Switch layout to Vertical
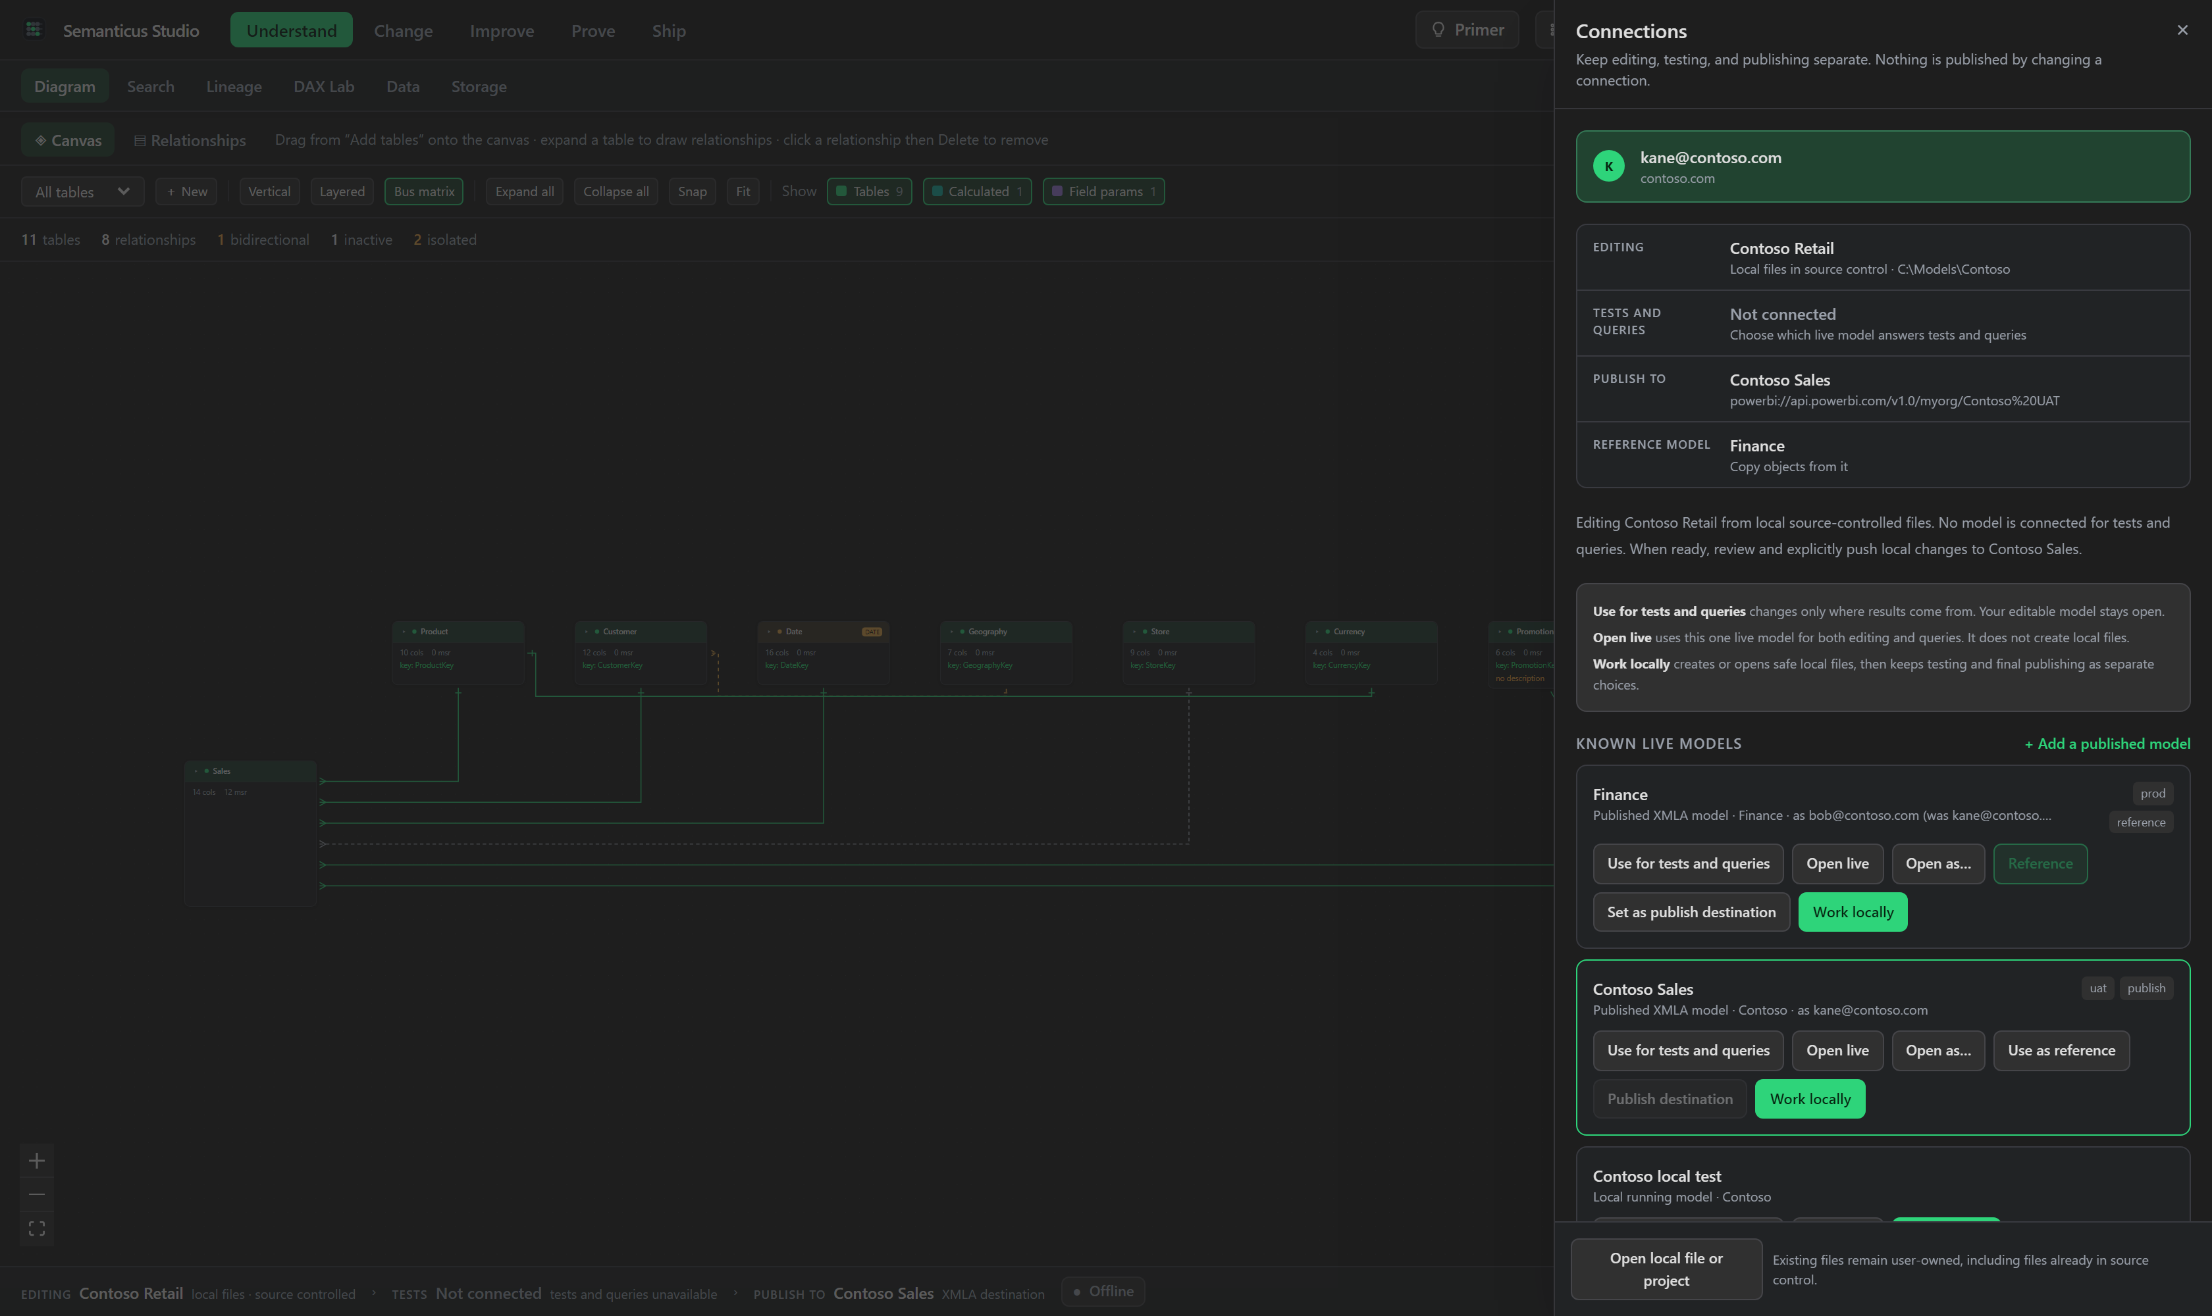 coord(269,191)
